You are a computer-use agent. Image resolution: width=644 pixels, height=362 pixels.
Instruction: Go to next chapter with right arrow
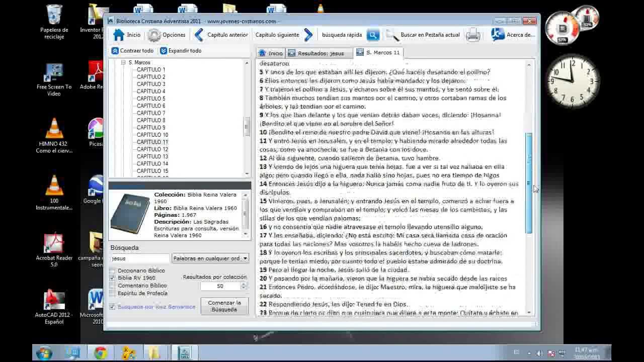309,35
